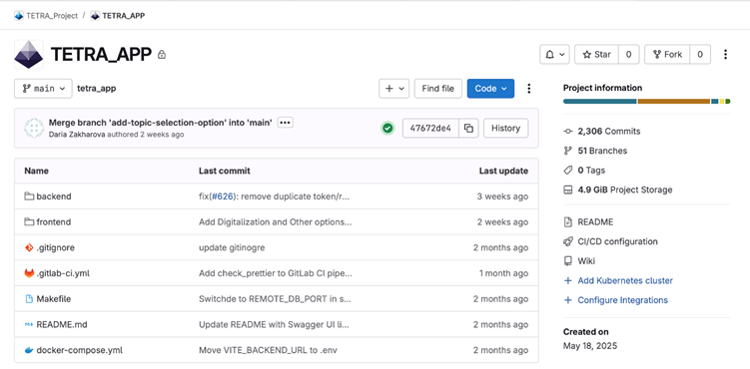Open the README link in sidebar
The image size is (750, 369).
tap(595, 222)
